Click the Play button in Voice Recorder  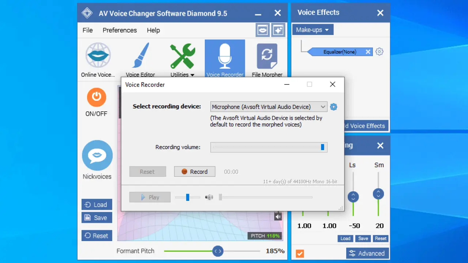point(150,197)
